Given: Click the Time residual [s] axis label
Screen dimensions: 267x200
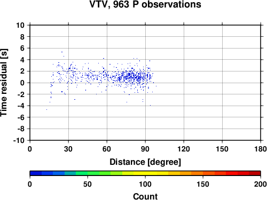Looking at the screenshot, I should (4, 83).
